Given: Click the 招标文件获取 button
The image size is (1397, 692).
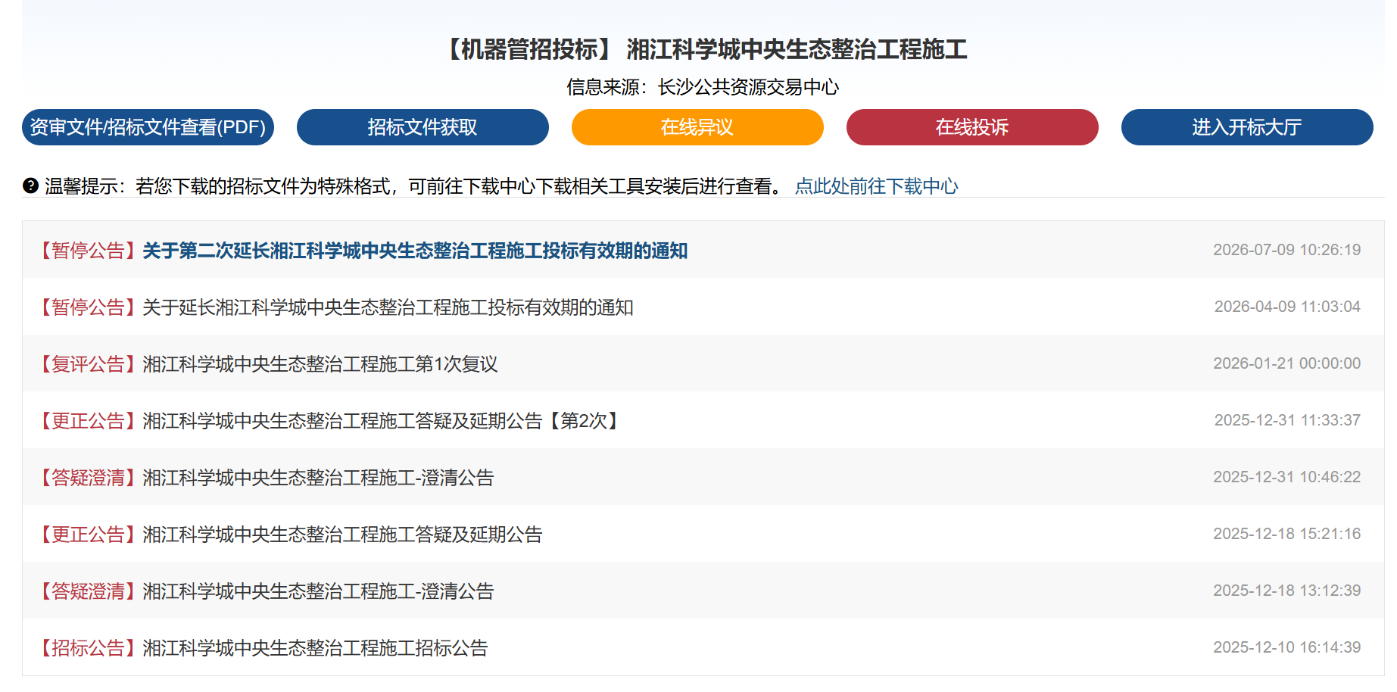Looking at the screenshot, I should point(423,127).
